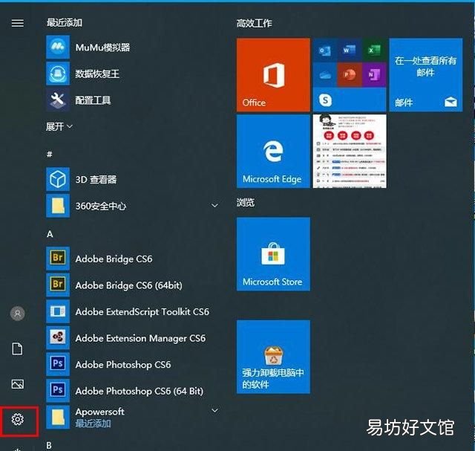Image resolution: width=475 pixels, height=451 pixels.
Task: Launch the 数据恢复王 app icon
Action: 58,74
